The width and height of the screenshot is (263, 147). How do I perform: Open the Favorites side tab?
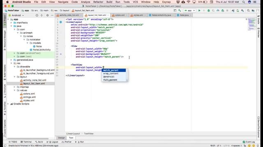5,108
